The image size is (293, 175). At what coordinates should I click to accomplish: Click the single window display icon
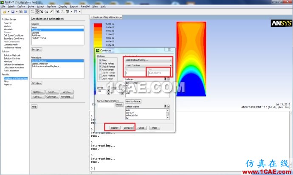(x=76, y=11)
